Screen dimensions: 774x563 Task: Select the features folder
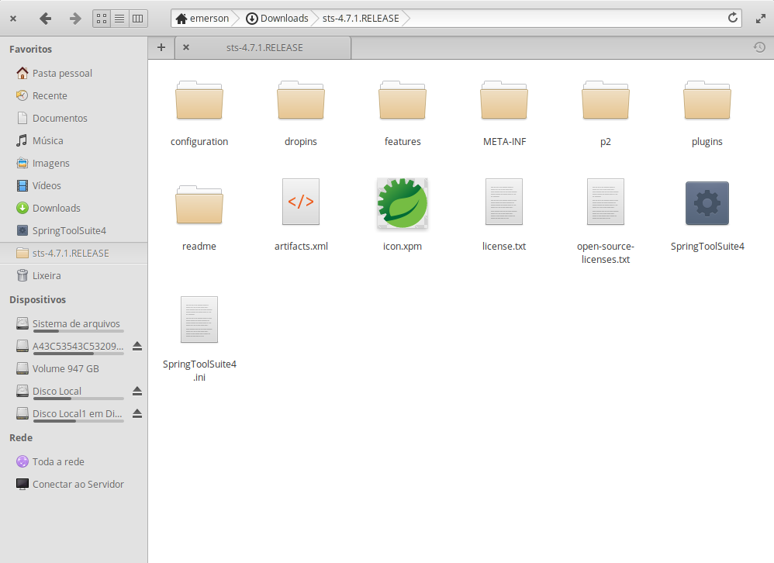point(403,113)
